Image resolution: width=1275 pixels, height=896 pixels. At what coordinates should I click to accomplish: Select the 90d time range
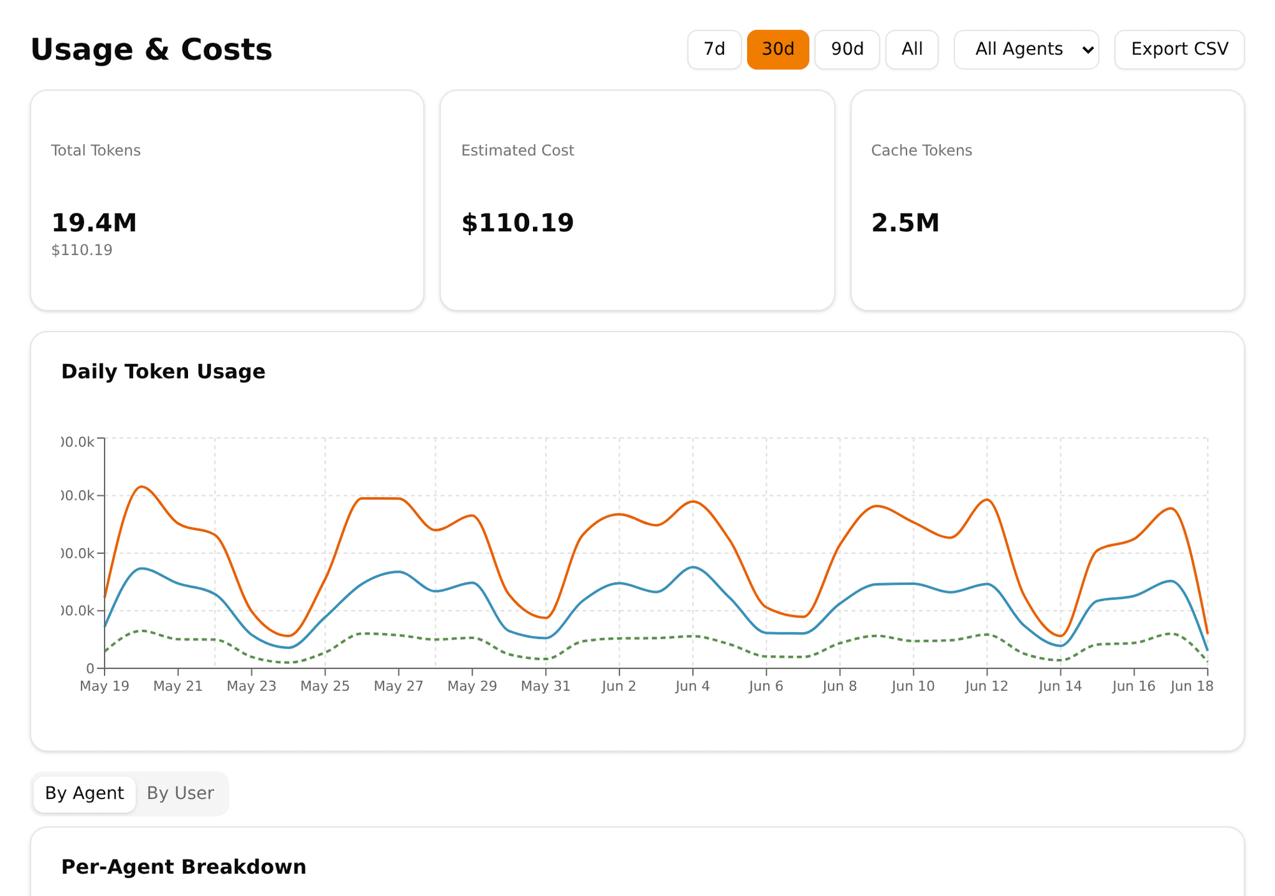847,49
